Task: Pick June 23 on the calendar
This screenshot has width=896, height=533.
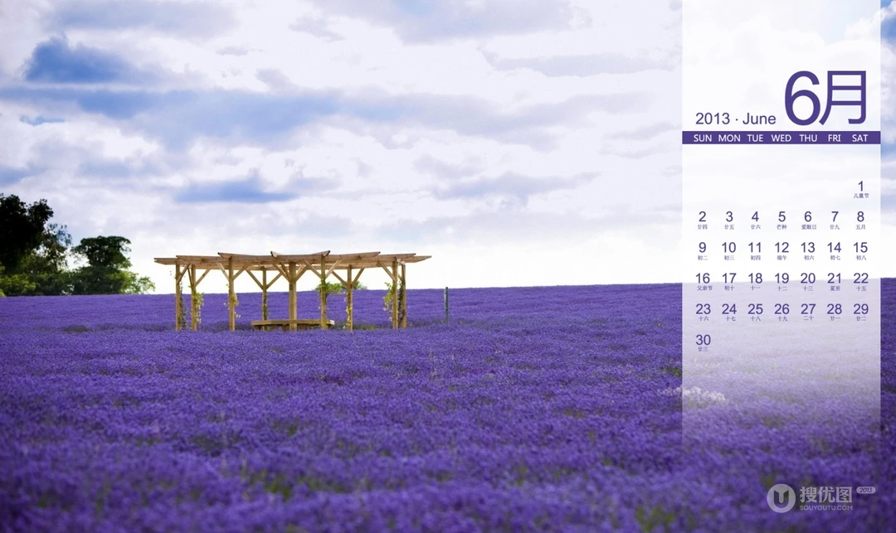Action: (703, 312)
